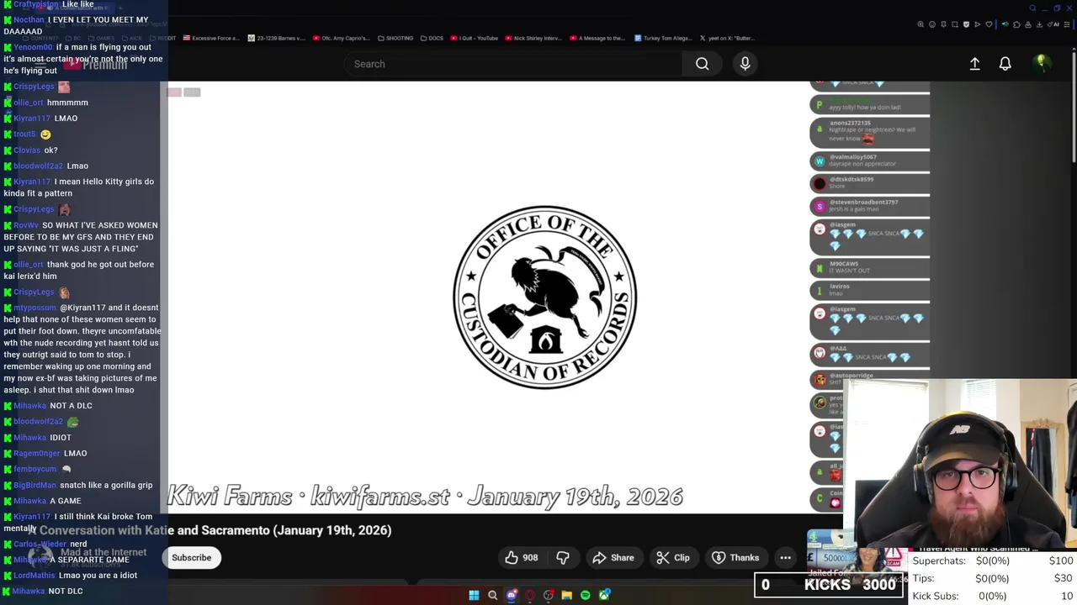This screenshot has height=605, width=1077.
Task: Click the video title 'Conversation with Katie and Sacramento'
Action: (210, 530)
